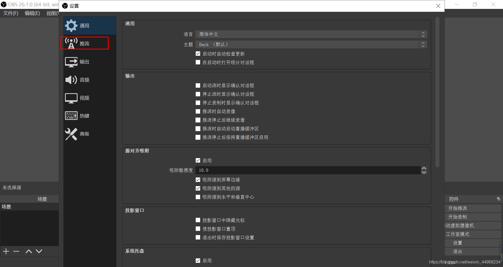Screen dimensions: 503x267
Task: Enable 推流停止后继续录像 checkbox
Action: [x=198, y=120]
